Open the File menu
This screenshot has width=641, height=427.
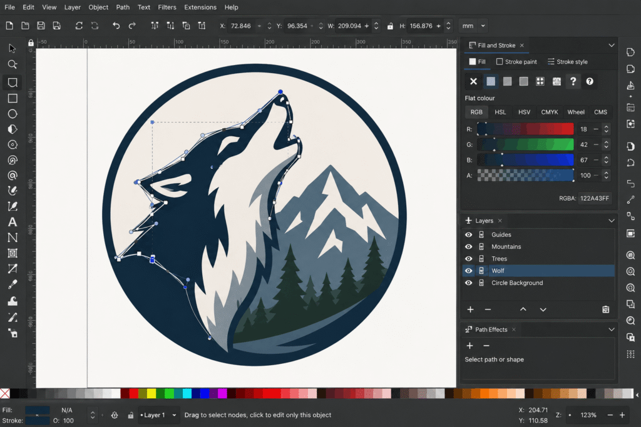(9, 8)
